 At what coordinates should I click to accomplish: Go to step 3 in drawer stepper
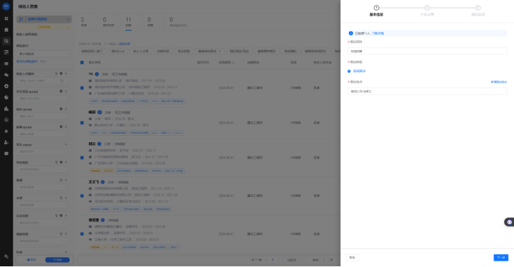click(478, 10)
